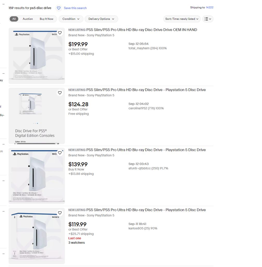262x267 pixels.
Task: Open the Delivery Options dropdown
Action: coord(101,19)
